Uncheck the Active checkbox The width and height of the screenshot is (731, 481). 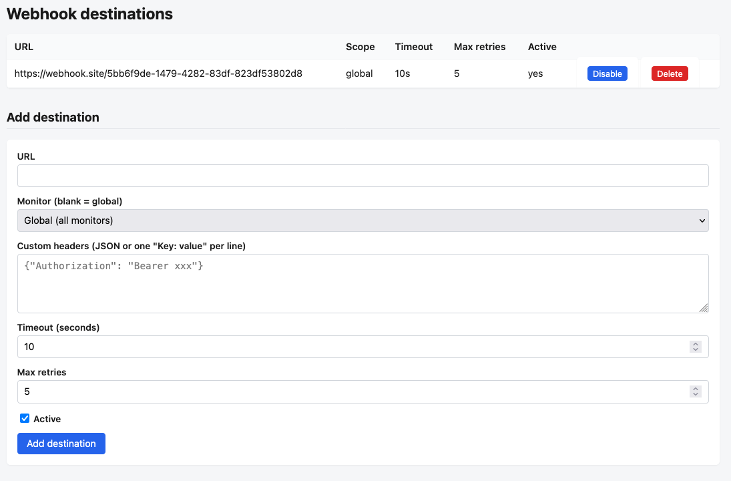[25, 418]
